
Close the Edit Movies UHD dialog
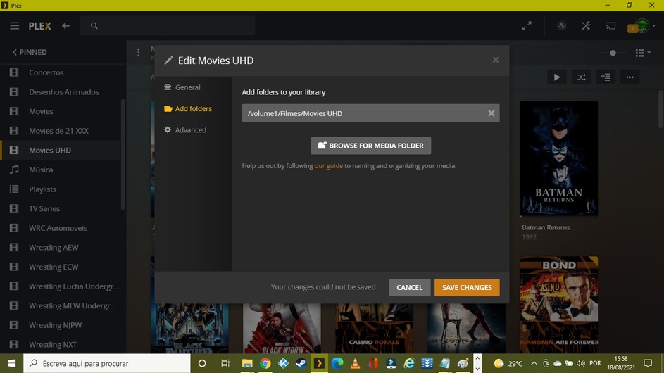click(496, 60)
